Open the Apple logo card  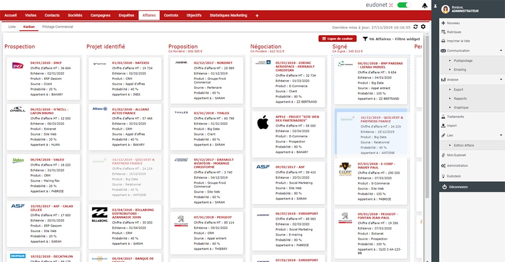click(263, 122)
